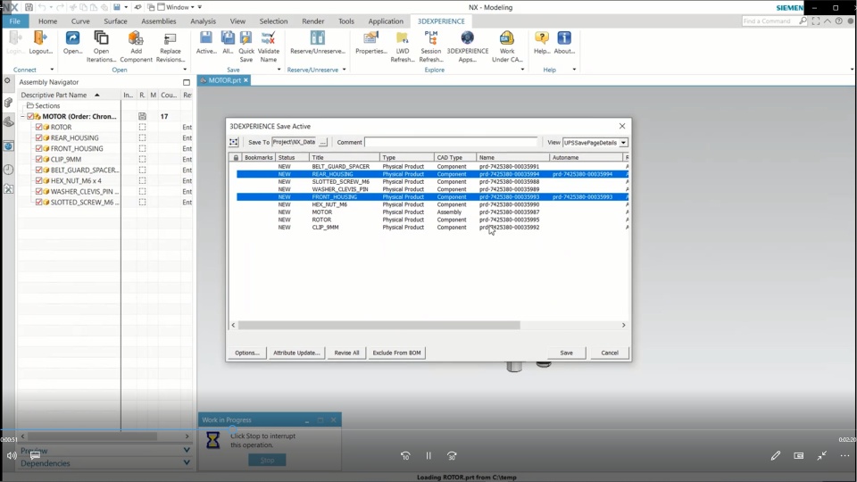The height and width of the screenshot is (482, 857).
Task: Click the exit-fullscreen arrows in the video controls
Action: (x=821, y=455)
